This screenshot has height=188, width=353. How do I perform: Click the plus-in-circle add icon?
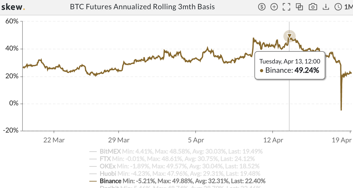274,7
